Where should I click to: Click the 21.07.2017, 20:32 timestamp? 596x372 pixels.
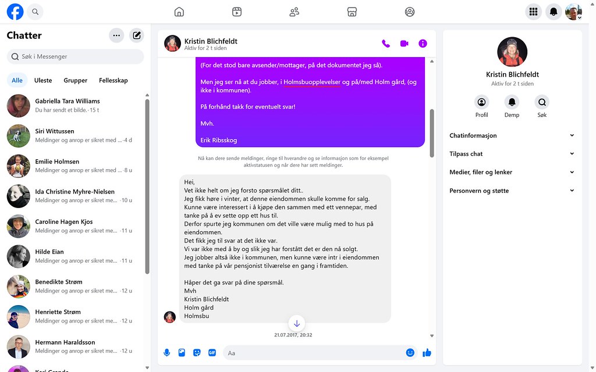(293, 335)
